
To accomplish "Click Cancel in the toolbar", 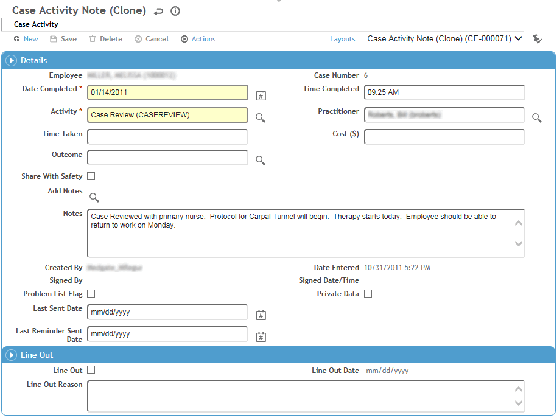I will 152,39.
